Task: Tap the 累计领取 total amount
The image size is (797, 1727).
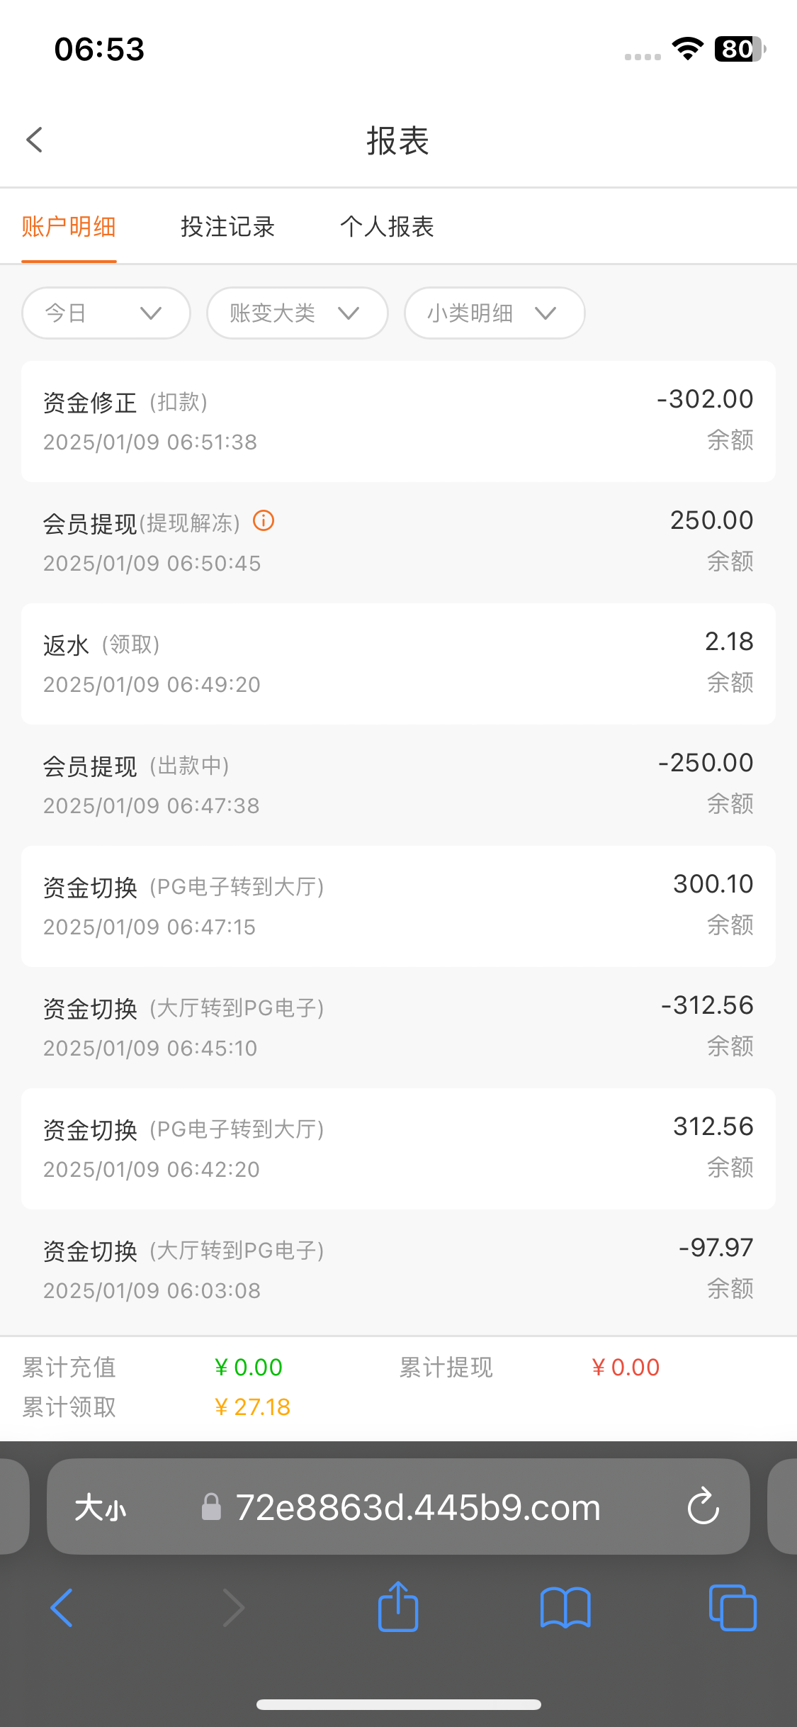Action: 253,1407
